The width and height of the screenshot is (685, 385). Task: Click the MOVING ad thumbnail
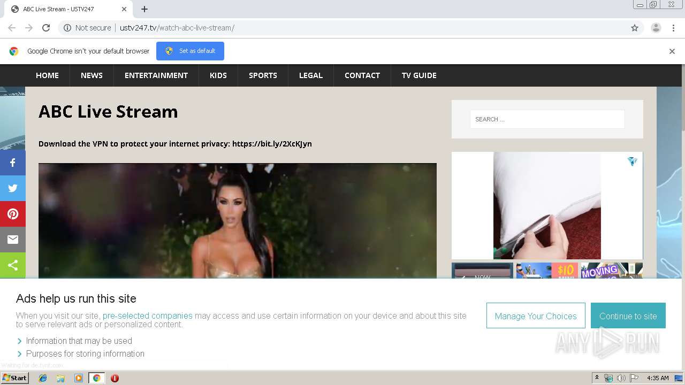[612, 271]
